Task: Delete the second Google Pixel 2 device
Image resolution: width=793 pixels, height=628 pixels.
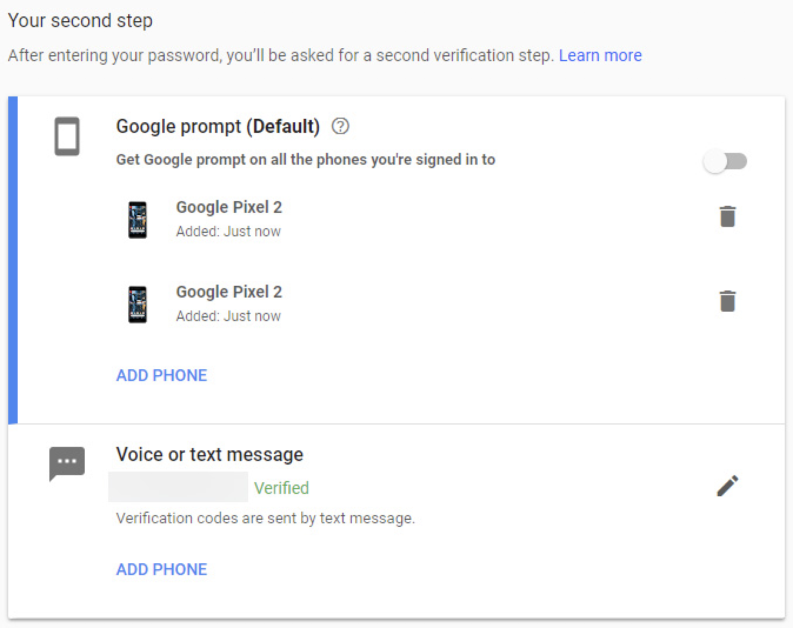Action: pos(728,301)
